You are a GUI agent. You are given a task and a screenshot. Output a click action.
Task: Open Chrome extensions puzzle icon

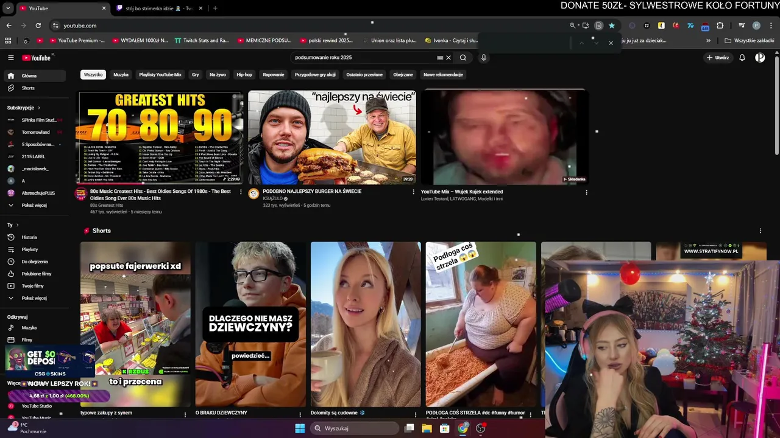coord(720,26)
